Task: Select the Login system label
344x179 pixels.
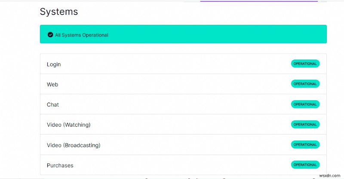Action: 54,64
